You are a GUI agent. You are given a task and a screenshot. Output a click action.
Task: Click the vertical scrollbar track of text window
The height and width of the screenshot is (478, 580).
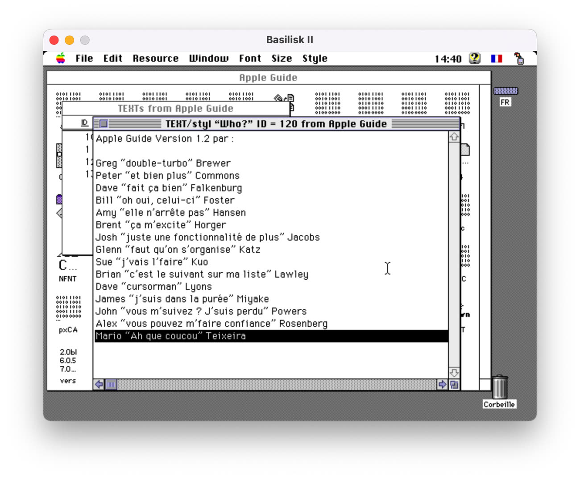[x=454, y=254]
